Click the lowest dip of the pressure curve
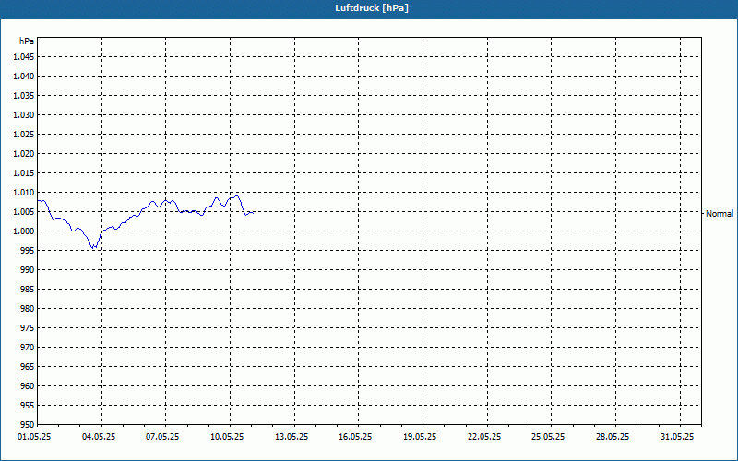This screenshot has height=461, width=738. click(x=93, y=247)
